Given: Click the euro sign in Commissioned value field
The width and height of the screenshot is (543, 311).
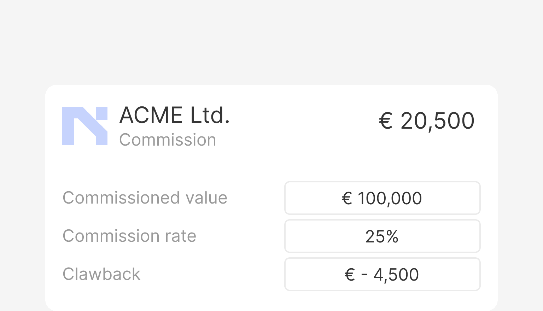Looking at the screenshot, I should pos(347,198).
